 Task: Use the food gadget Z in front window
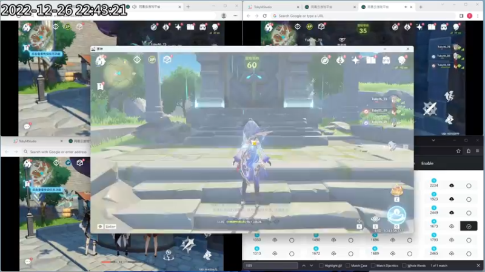coord(396,191)
